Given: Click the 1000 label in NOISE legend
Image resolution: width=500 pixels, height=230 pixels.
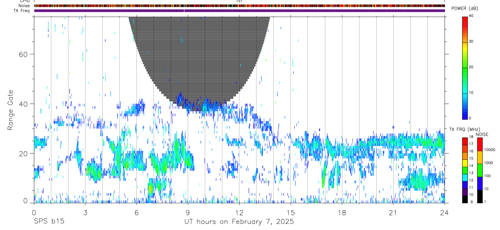Looking at the screenshot, I should tap(488, 163).
